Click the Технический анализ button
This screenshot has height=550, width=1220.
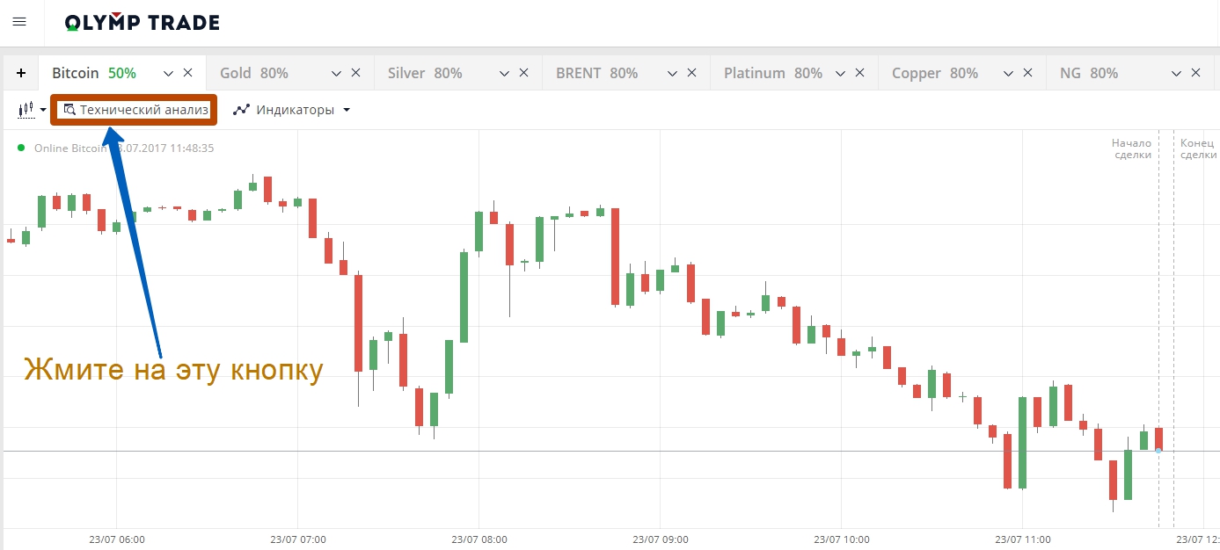tap(135, 110)
